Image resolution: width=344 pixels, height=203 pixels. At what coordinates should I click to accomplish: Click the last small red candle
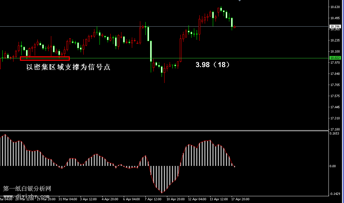coord(234,27)
